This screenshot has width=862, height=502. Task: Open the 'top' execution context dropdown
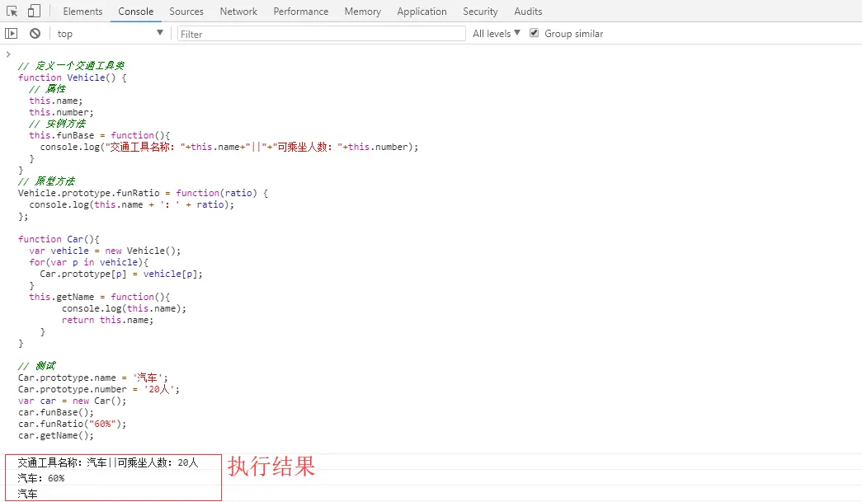click(110, 34)
